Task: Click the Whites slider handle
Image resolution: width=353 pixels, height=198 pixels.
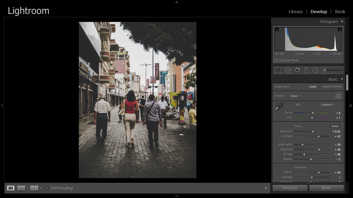Action: 304,154
